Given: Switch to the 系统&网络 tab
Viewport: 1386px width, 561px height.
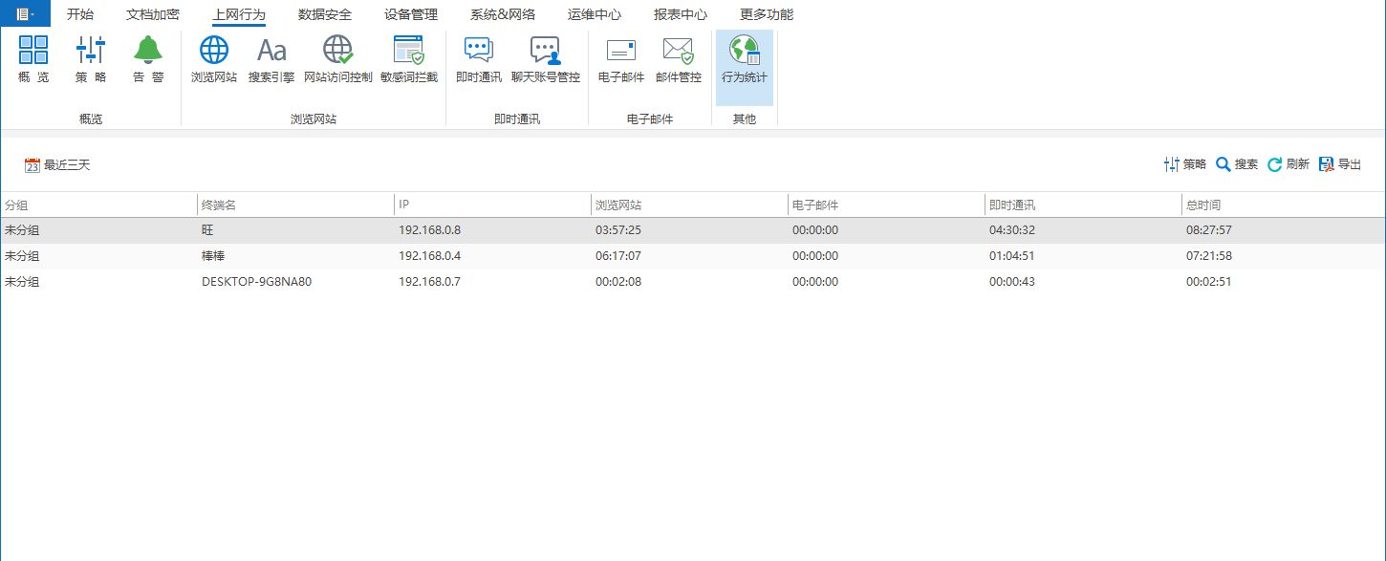Looking at the screenshot, I should click(503, 14).
